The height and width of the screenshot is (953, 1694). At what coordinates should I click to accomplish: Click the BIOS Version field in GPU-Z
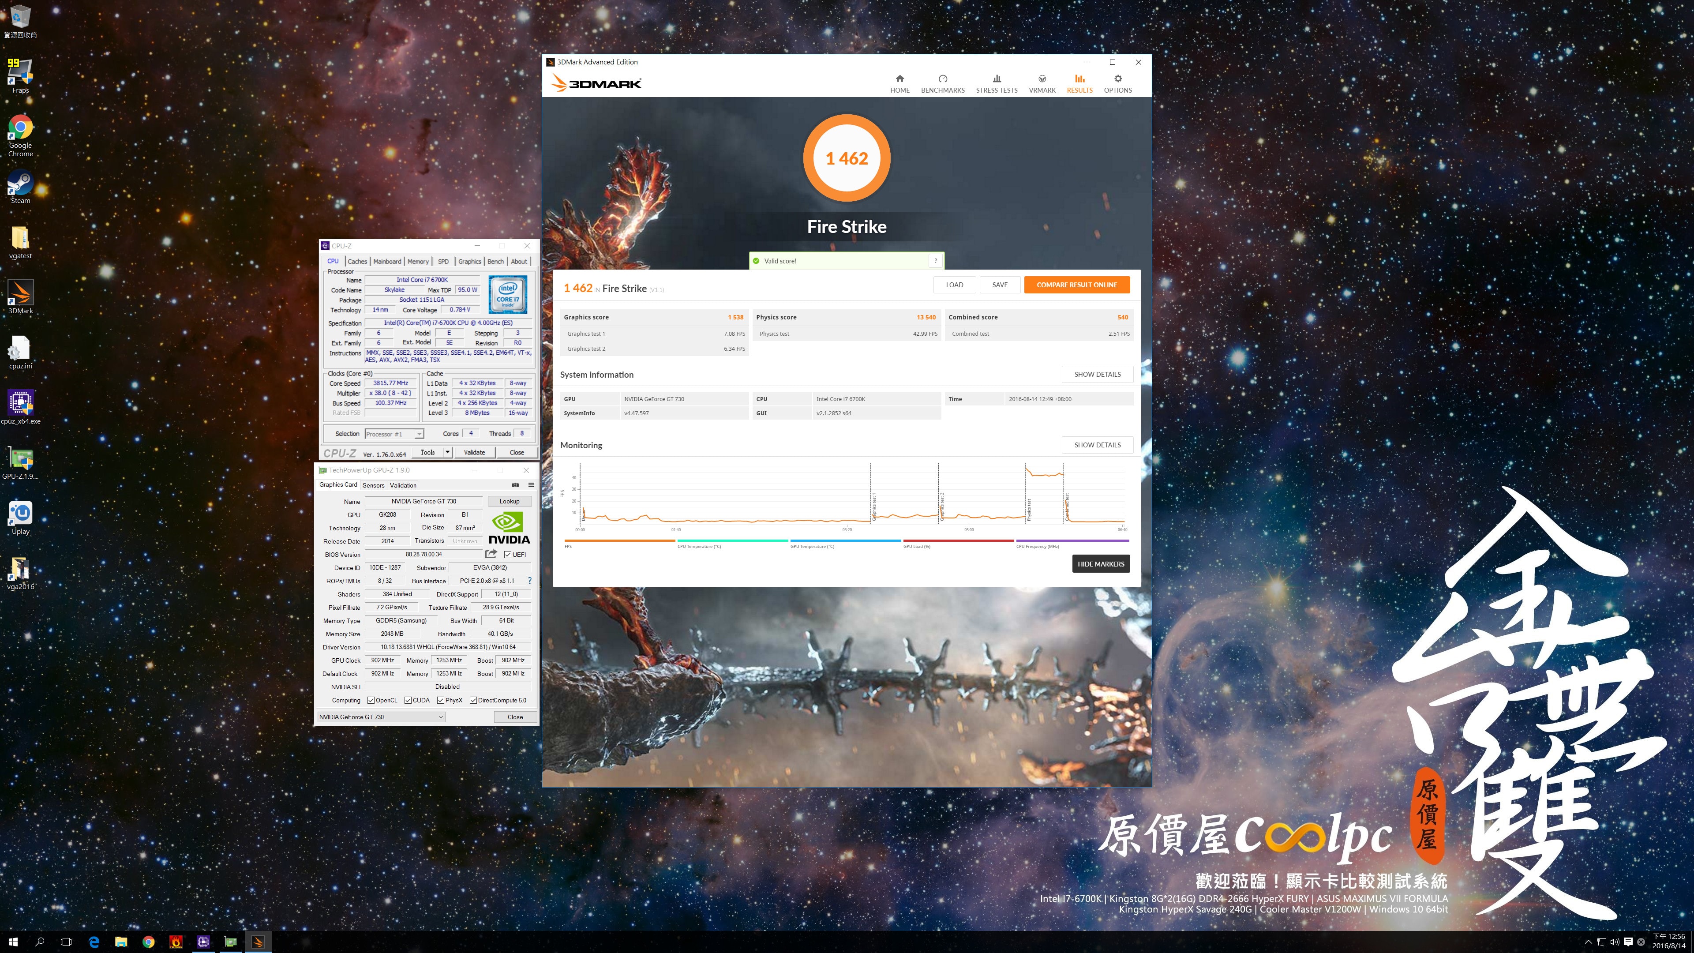[423, 555]
